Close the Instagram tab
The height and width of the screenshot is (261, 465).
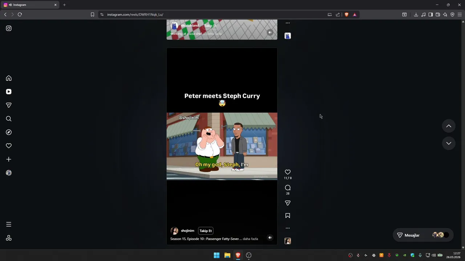[56, 5]
